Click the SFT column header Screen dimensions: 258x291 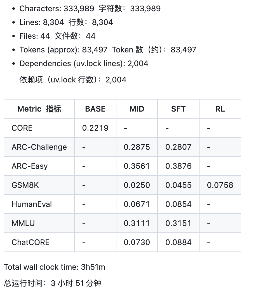click(x=178, y=109)
